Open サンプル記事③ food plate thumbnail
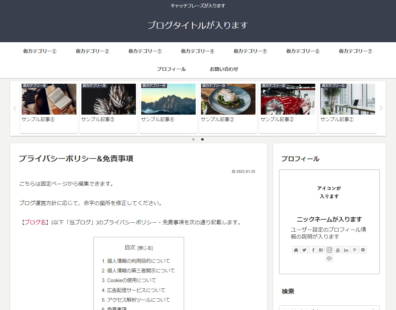Viewport: 396px width, 310px height. [228, 99]
